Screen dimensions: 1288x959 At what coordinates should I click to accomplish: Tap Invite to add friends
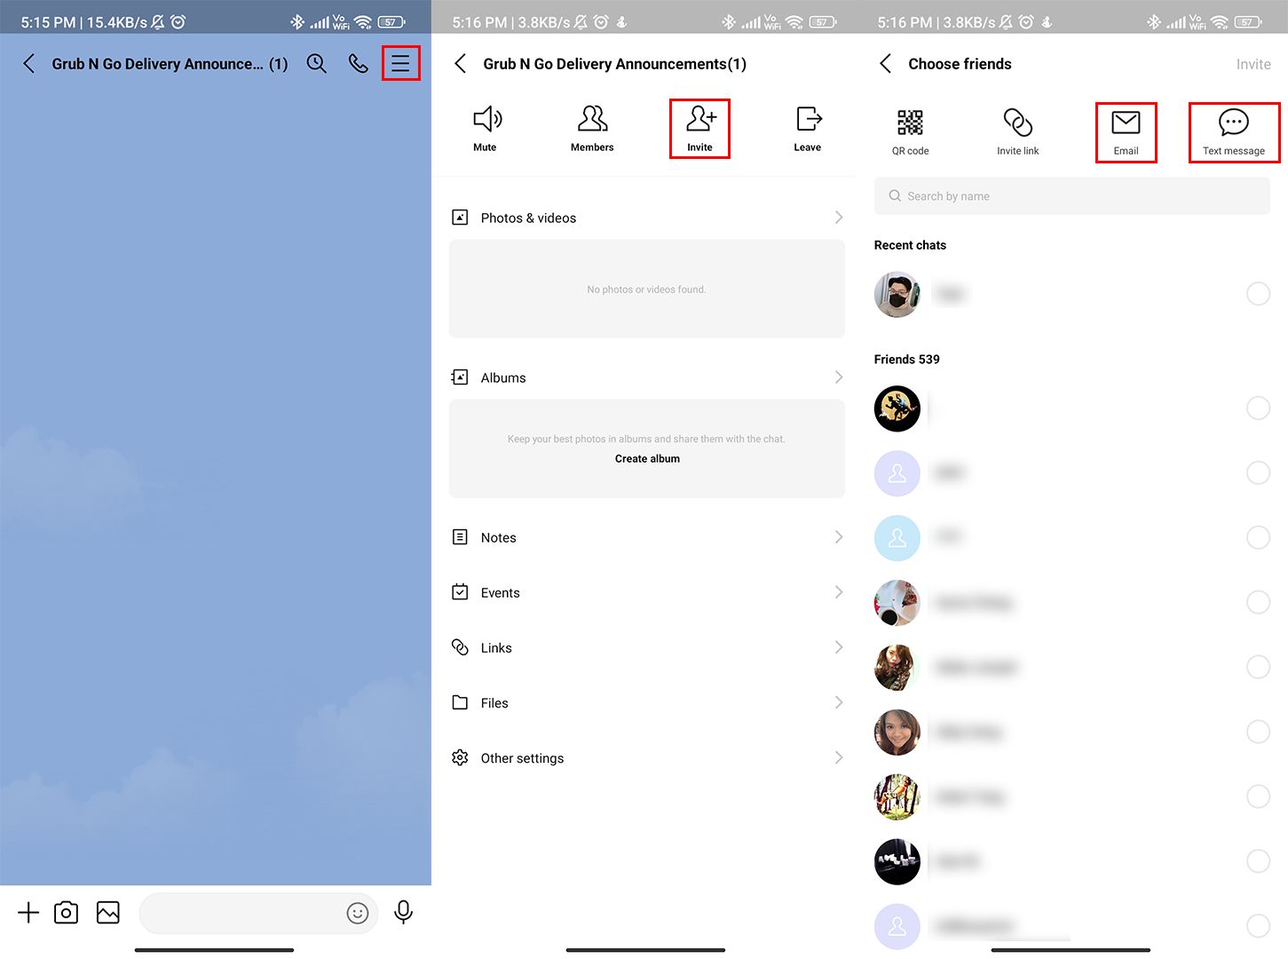[x=699, y=129]
